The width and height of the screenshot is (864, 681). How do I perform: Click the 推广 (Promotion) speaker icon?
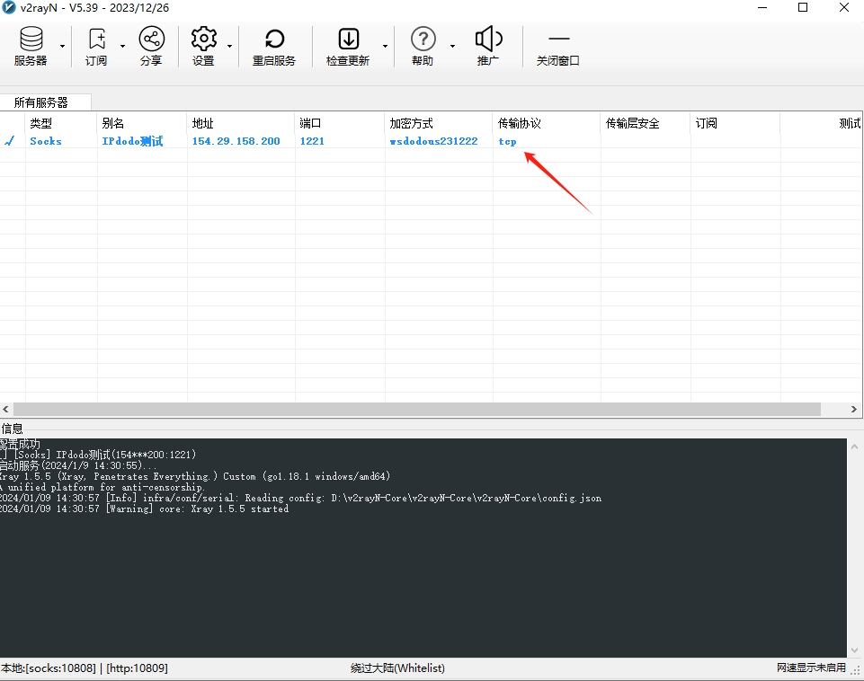488,40
